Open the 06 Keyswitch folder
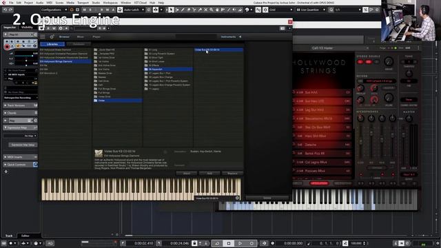Image resolution: width=441 pixels, height=248 pixels. 168,69
